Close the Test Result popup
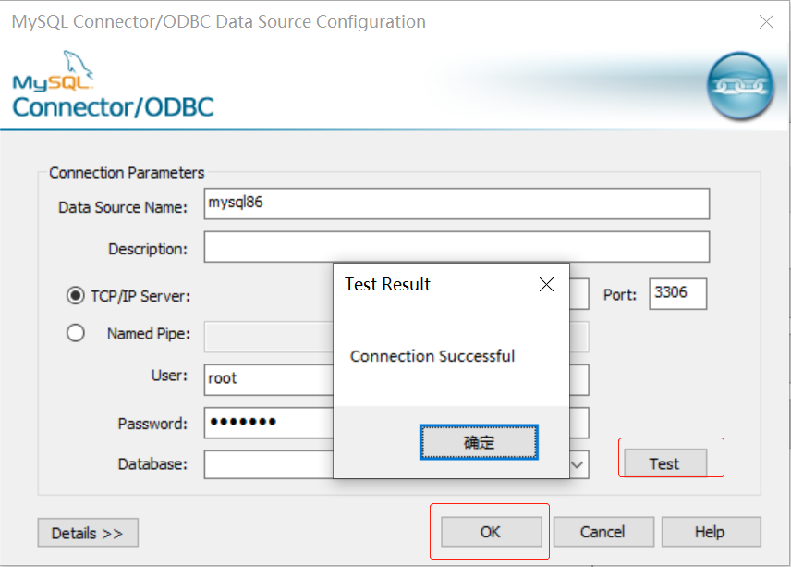Screen dimensions: 791x567 [x=546, y=285]
